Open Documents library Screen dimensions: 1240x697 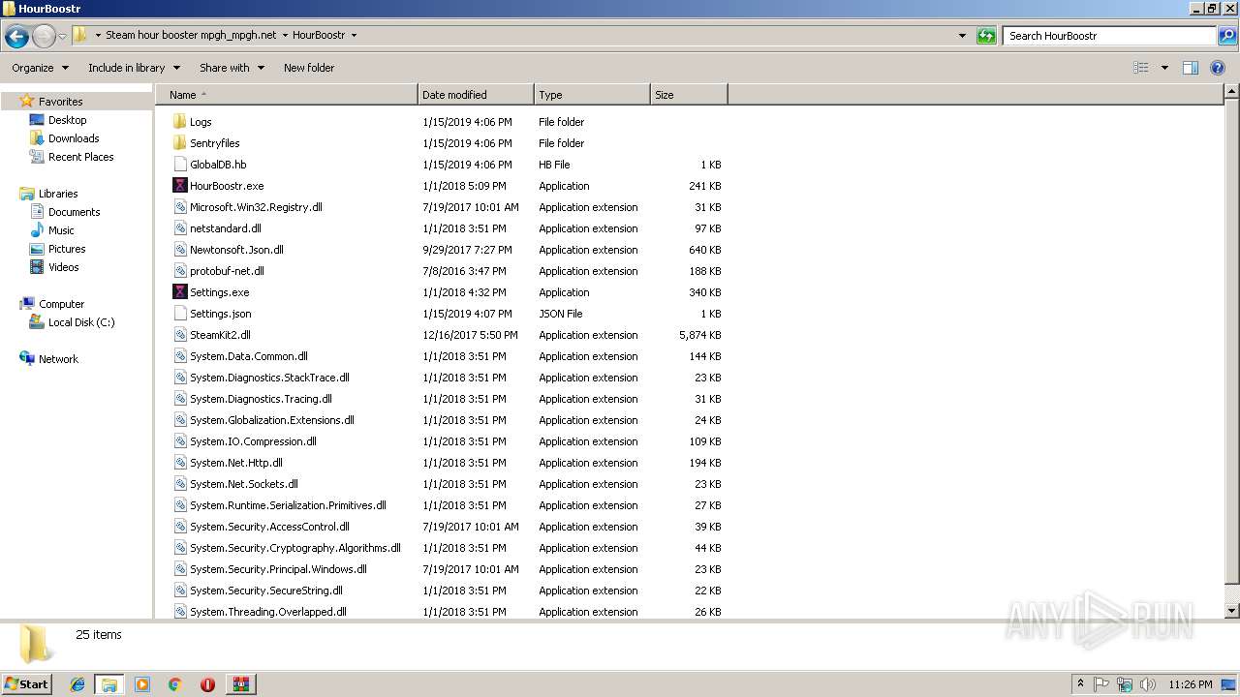pos(74,212)
